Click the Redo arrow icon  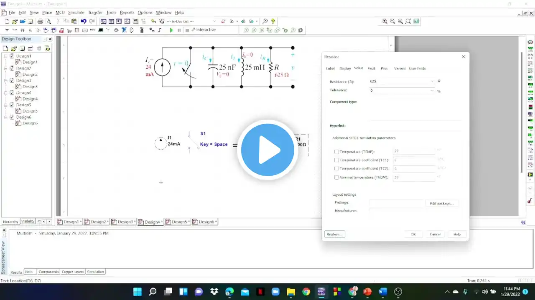[92, 21]
